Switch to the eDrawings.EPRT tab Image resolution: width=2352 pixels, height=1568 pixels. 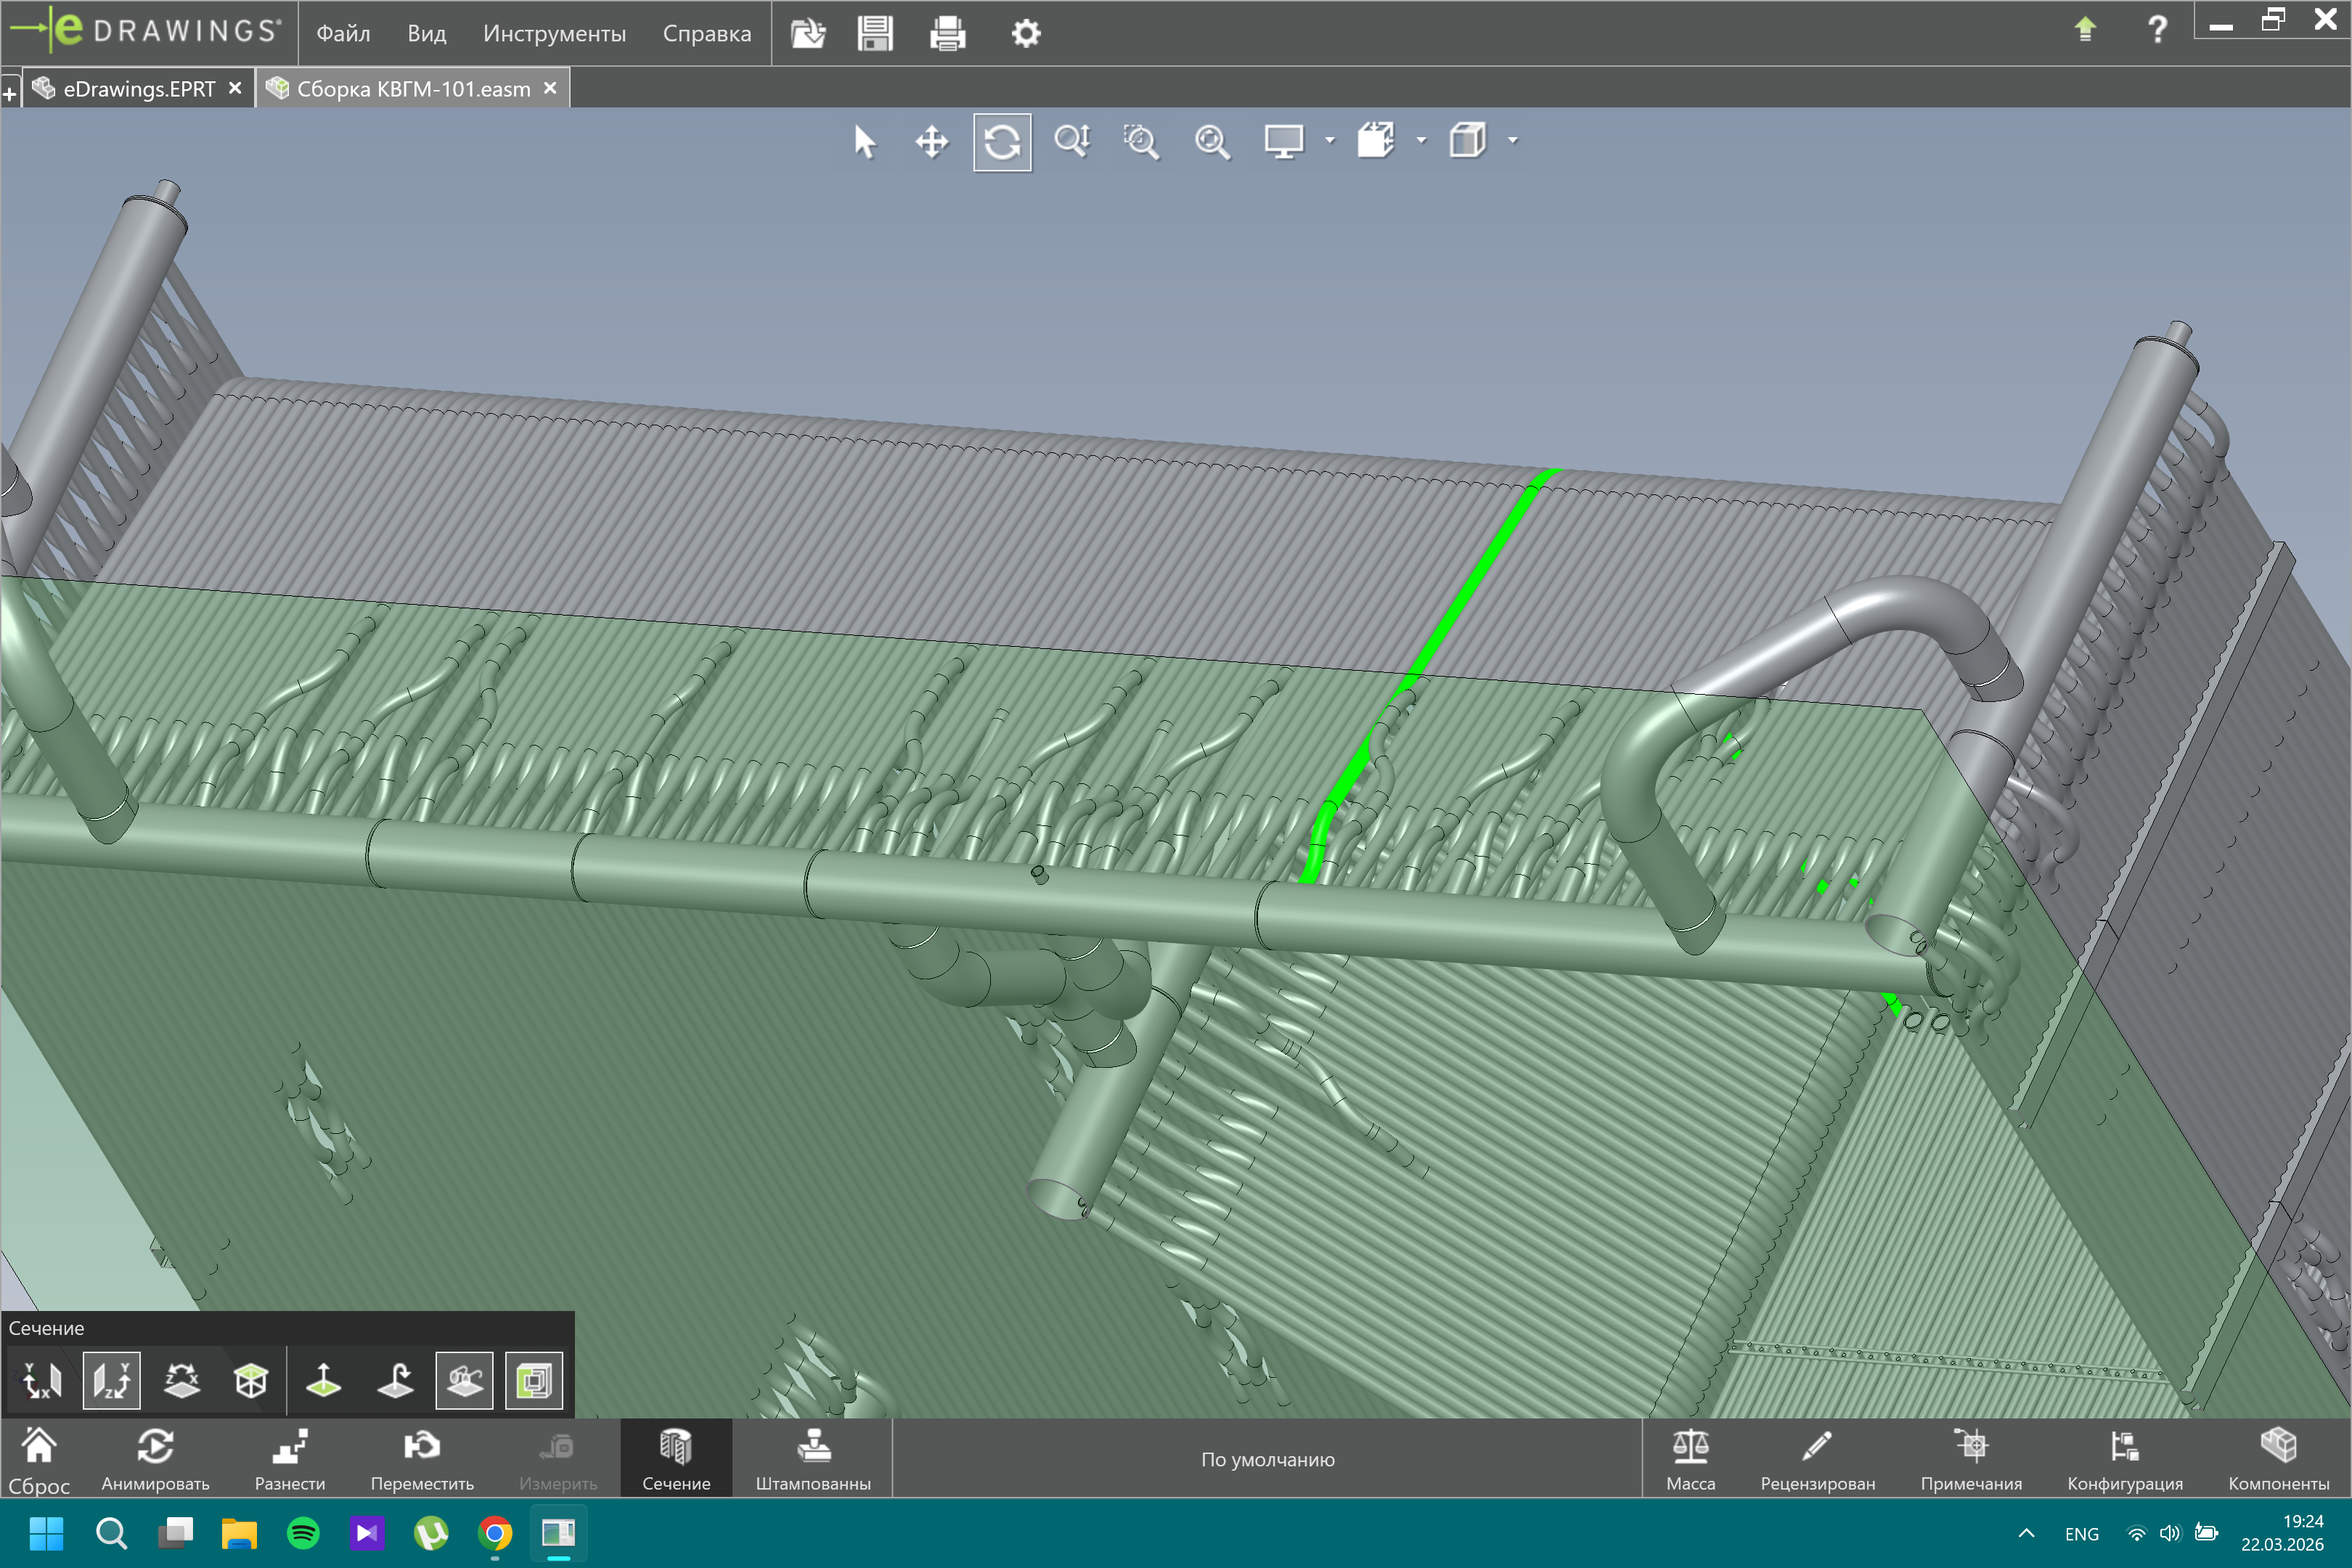138,89
